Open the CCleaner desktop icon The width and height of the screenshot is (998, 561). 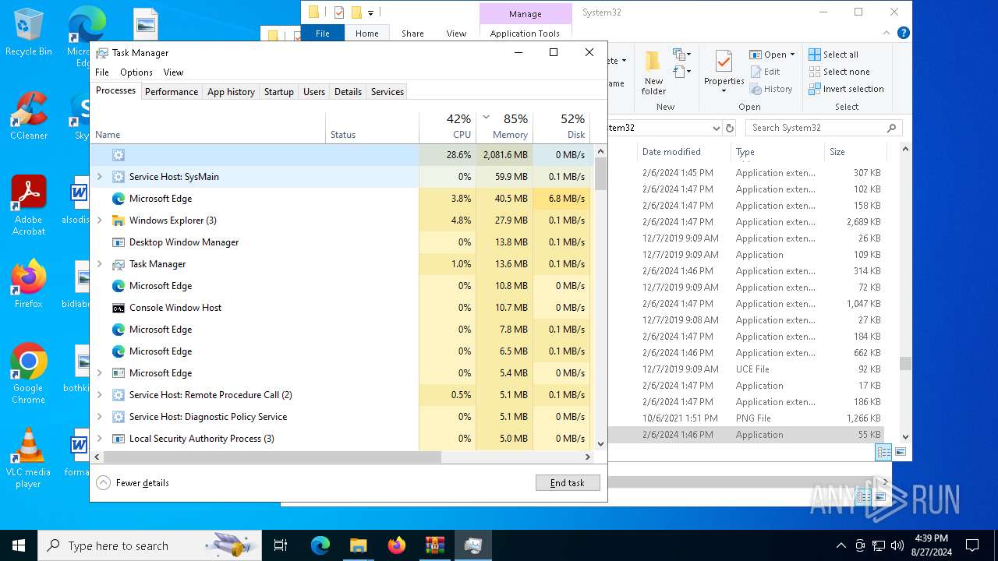point(28,116)
